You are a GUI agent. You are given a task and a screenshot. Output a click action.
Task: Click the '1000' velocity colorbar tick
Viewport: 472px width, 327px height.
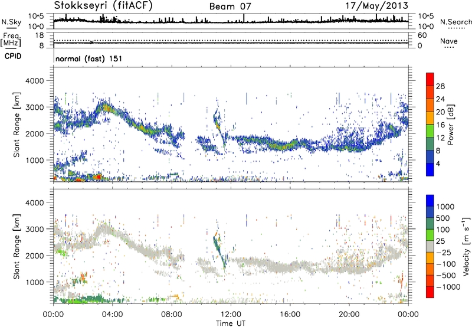point(445,207)
